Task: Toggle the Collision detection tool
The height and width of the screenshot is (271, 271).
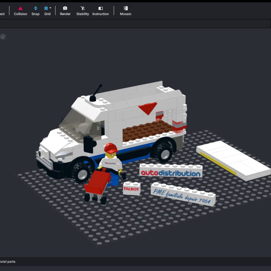Action: [x=20, y=11]
